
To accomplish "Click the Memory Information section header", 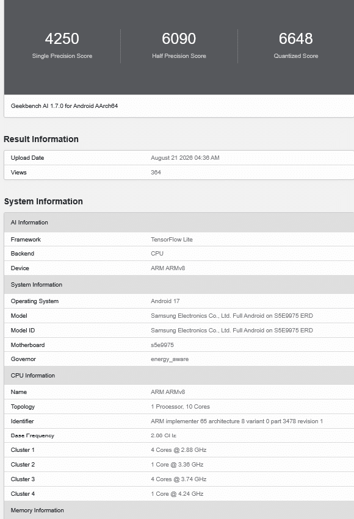I will [x=179, y=510].
